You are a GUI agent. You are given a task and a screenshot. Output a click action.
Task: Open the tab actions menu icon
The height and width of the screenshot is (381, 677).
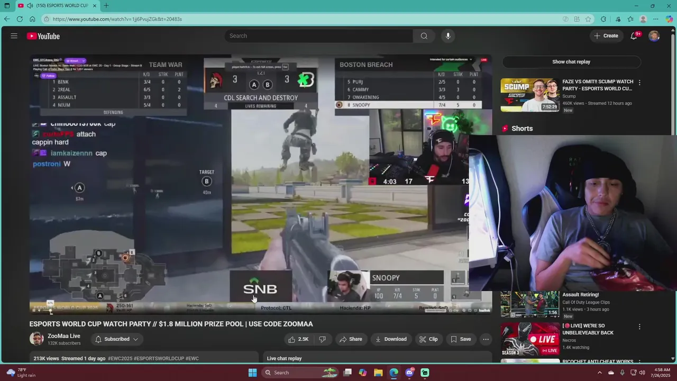7,6
